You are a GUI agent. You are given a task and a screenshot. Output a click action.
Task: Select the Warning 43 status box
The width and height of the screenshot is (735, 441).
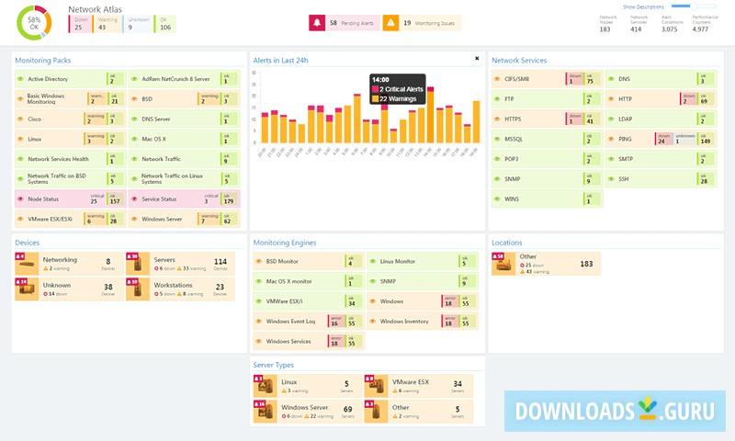[x=107, y=24]
